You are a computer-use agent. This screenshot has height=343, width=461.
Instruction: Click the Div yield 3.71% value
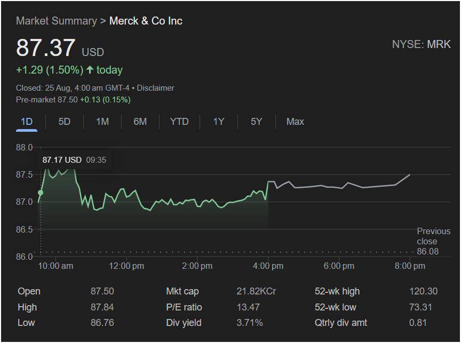click(250, 323)
